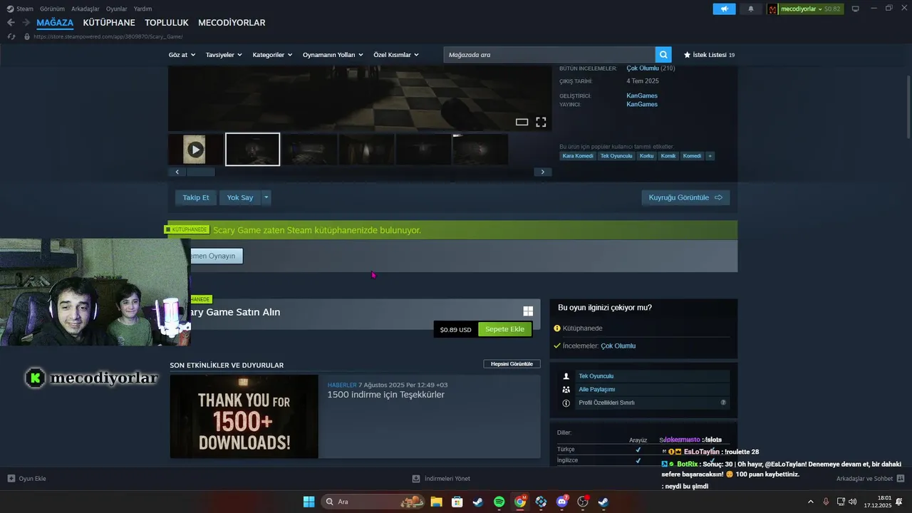Click the right arrow of thumbnail strip
This screenshot has width=912, height=513.
click(542, 172)
